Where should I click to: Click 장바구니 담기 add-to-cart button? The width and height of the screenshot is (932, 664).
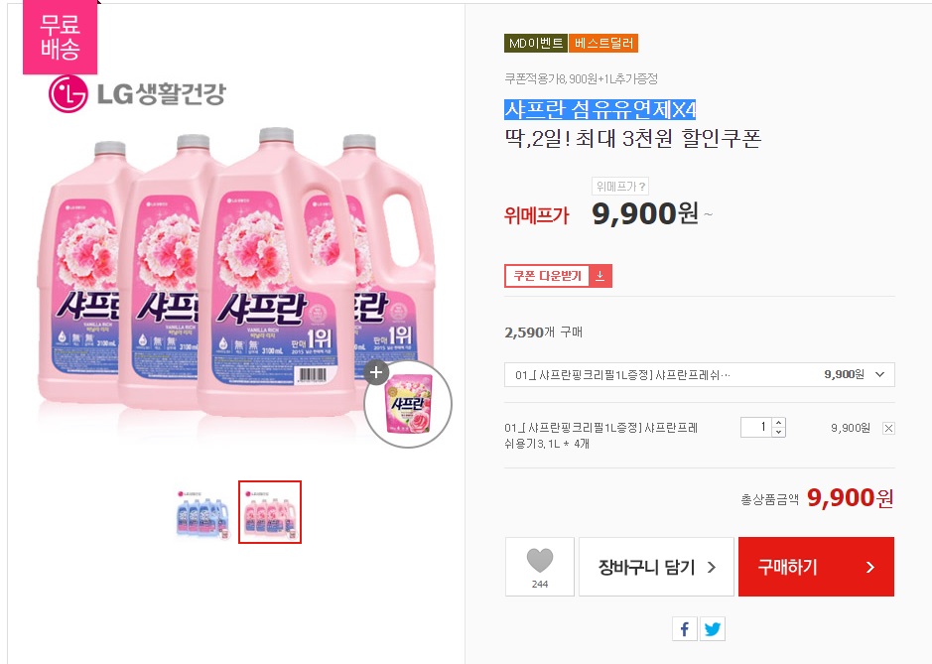click(656, 567)
